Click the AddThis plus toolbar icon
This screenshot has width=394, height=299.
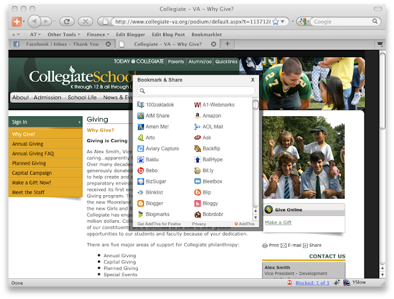[x=17, y=22]
